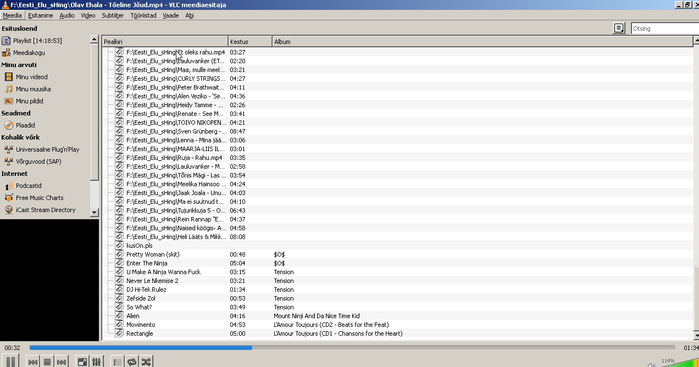Open Podcastid in sidebar
Screen dimensions: 699x367
[29, 186]
